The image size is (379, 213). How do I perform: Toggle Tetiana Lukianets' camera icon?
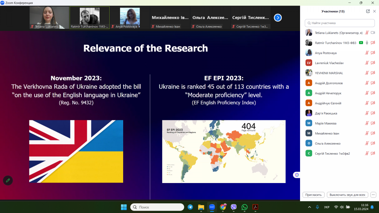(373, 33)
